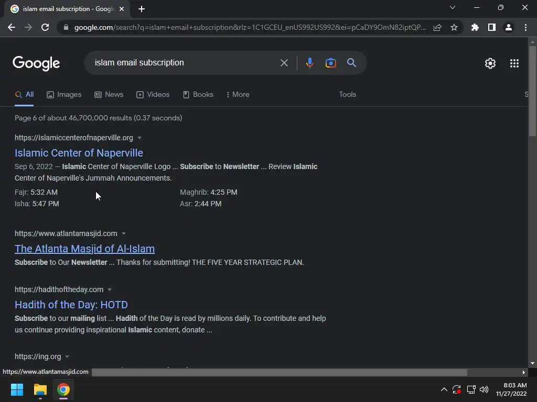Click the Chrome taskbar icon

click(63, 389)
